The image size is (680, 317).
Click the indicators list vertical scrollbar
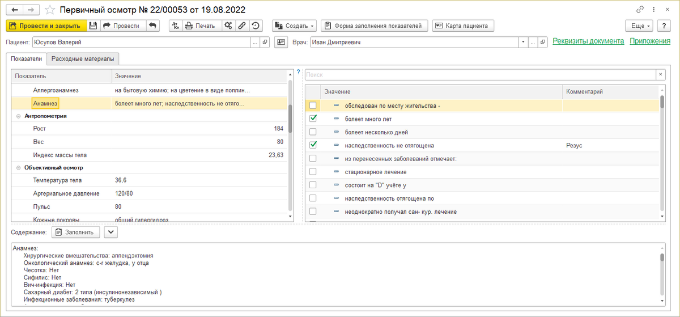(290, 119)
